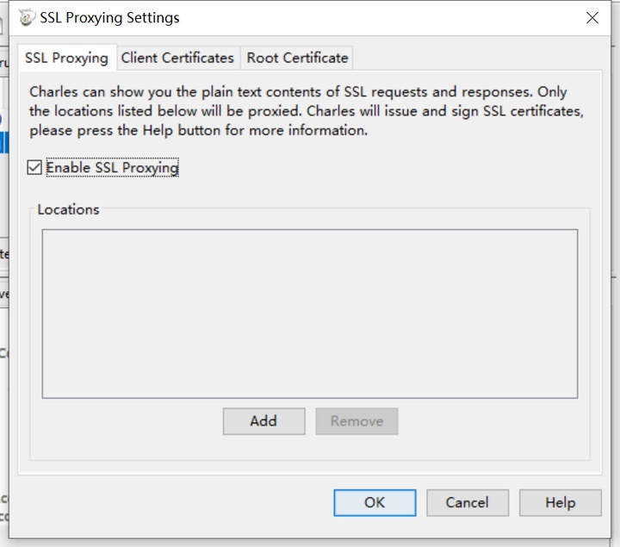
Task: Confirm settings with the OK button
Action: click(375, 503)
